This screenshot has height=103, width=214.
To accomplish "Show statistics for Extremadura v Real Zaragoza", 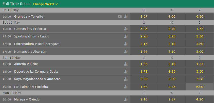I will tap(126, 44).
